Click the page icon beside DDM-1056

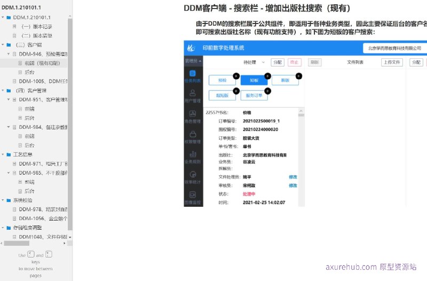click(x=14, y=218)
